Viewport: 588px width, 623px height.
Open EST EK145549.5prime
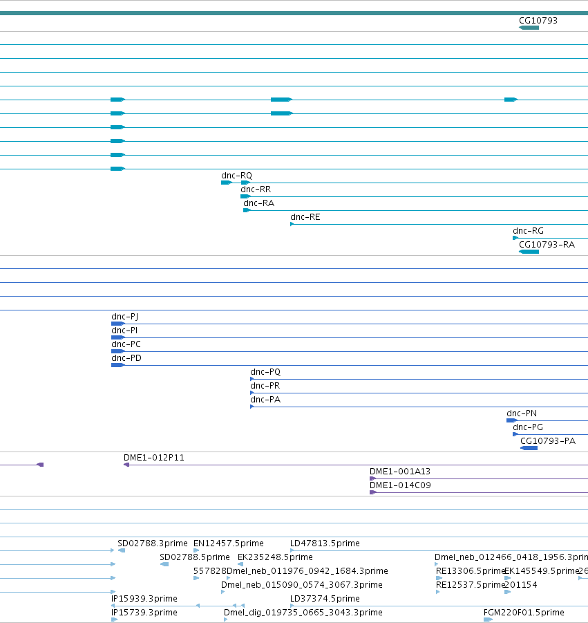point(542,571)
